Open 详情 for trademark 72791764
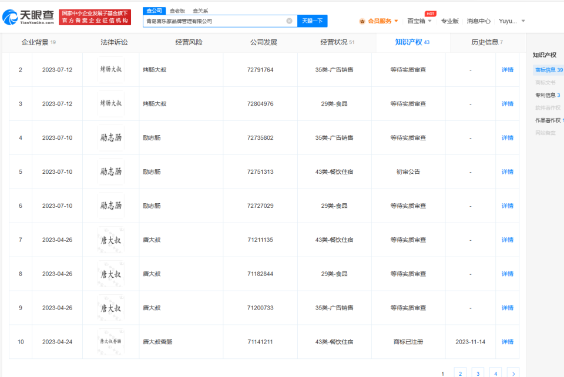This screenshot has width=564, height=377. [x=507, y=69]
